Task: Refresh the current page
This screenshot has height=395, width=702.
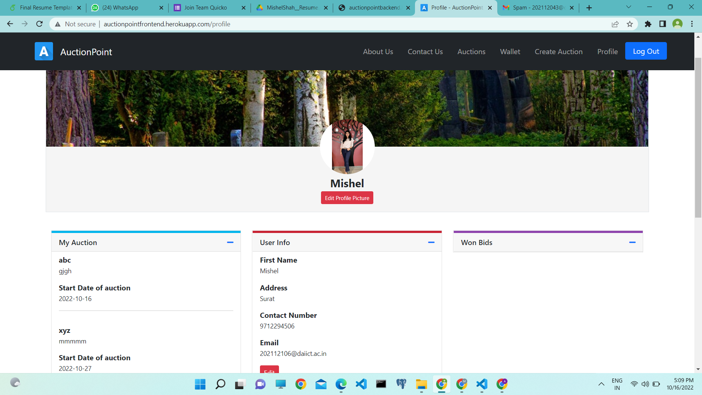Action: (39, 24)
